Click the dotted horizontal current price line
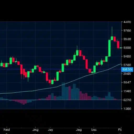The image size is (134, 134). click(x=61, y=69)
